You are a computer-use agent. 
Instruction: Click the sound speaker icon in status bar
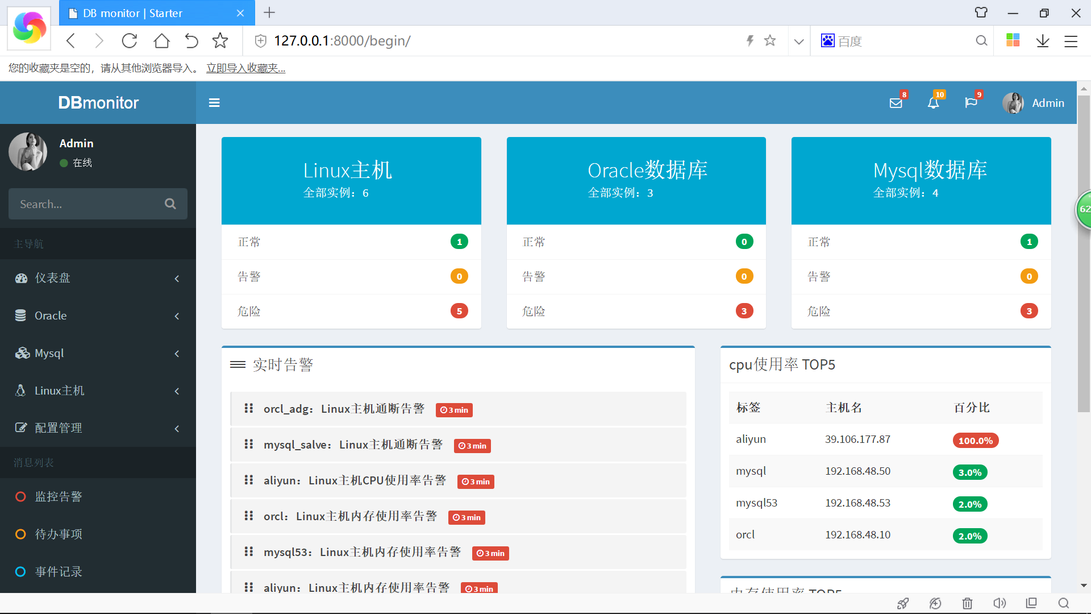1000,603
